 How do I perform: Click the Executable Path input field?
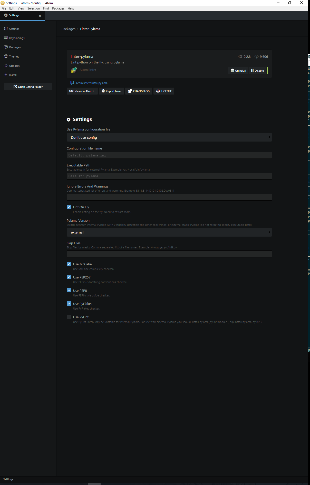(x=169, y=176)
